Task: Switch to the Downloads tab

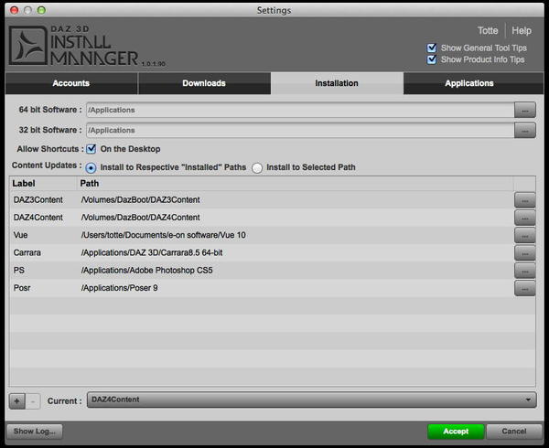Action: click(x=204, y=83)
